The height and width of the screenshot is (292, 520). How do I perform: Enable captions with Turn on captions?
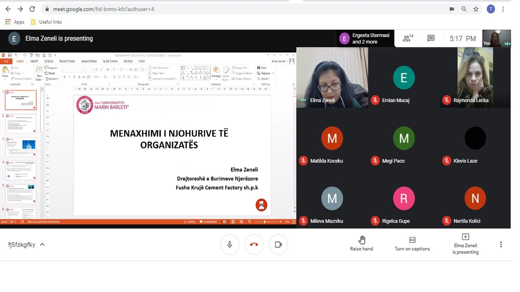pos(412,244)
